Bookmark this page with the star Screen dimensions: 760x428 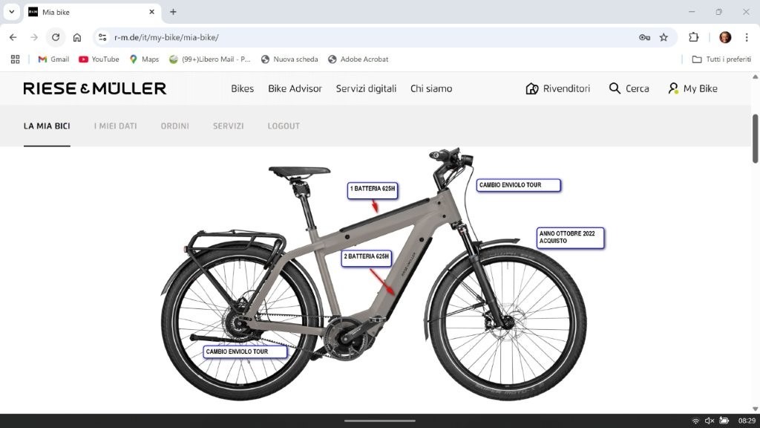click(664, 37)
